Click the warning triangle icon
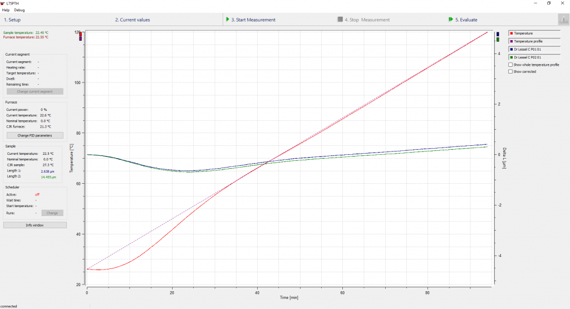 click(x=563, y=19)
